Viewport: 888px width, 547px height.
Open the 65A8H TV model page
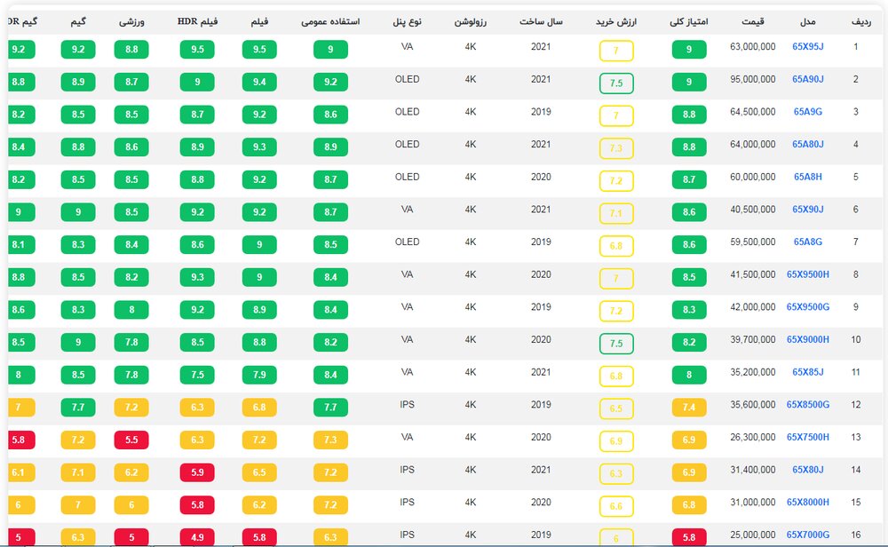click(x=807, y=177)
